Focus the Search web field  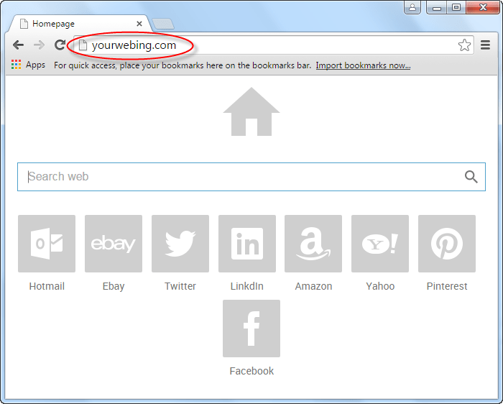pyautogui.click(x=251, y=177)
